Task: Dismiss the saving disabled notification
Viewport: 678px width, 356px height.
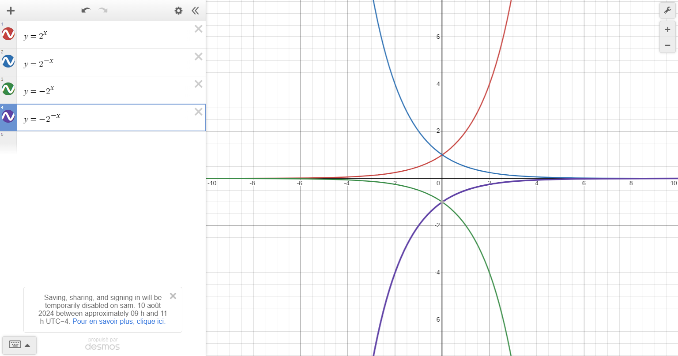Action: point(173,296)
